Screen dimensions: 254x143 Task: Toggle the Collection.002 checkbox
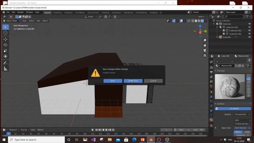[x=224, y=34]
